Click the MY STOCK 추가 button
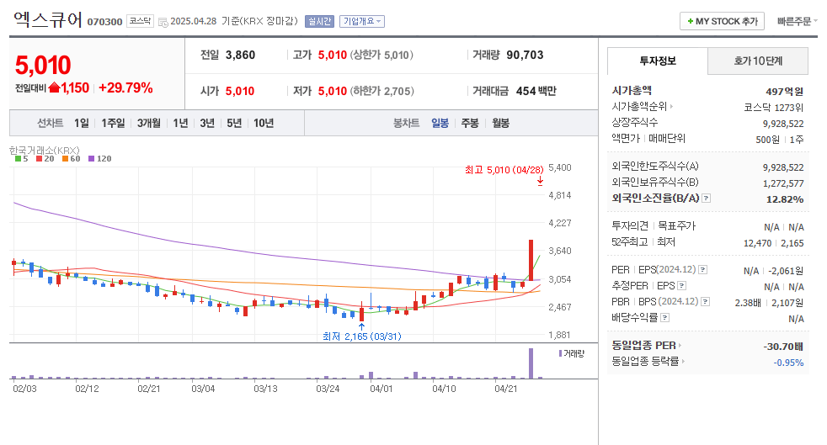827x445 pixels. point(722,21)
